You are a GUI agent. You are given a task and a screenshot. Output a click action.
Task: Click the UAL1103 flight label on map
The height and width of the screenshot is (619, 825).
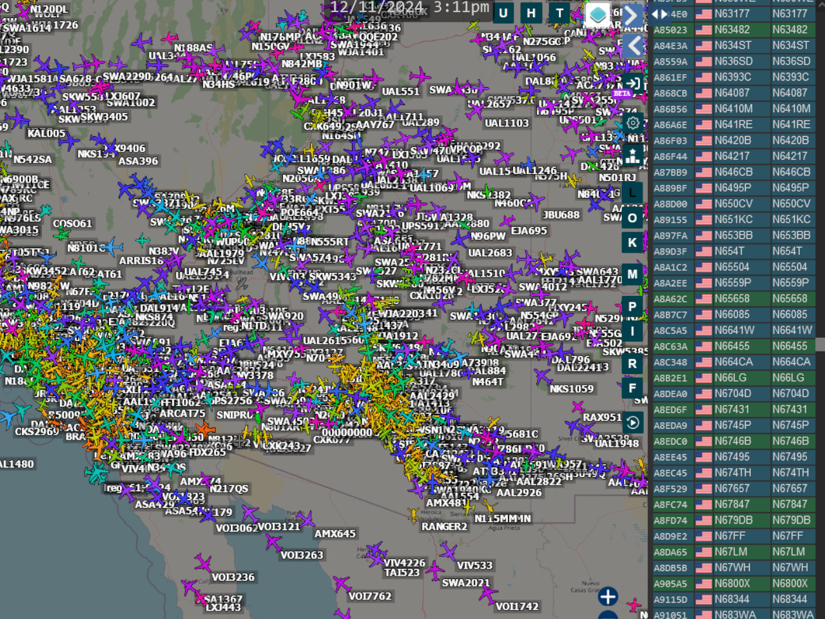[507, 123]
